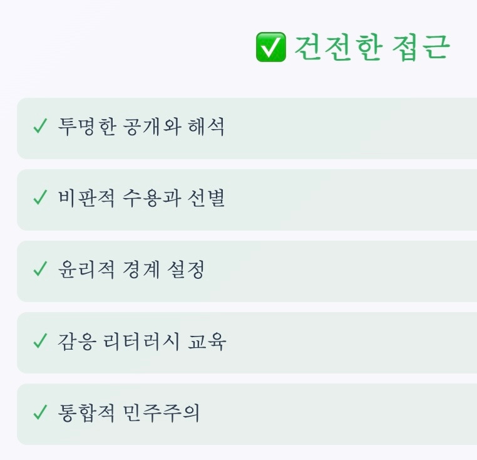Viewport: 477px width, 460px height.
Task: Click the word 접근 in the green heading
Action: point(421,47)
